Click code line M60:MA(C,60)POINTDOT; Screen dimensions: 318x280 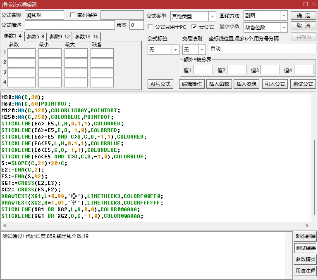coord(36,104)
